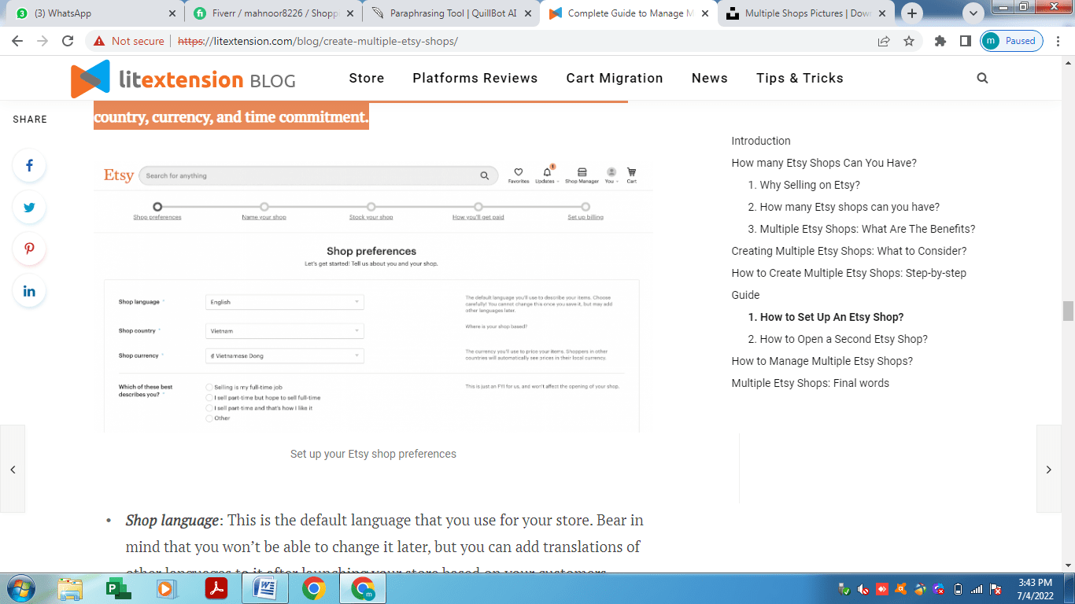Open Platforms Reviews menu item
Image resolution: width=1075 pixels, height=604 pixels.
point(475,78)
